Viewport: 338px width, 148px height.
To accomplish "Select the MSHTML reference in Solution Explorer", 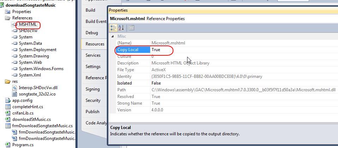I will (x=27, y=24).
